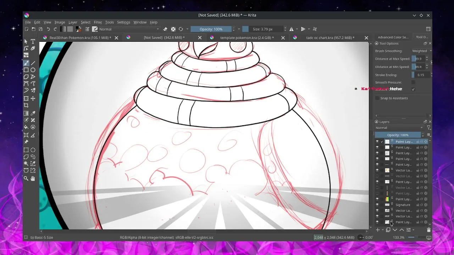This screenshot has height=255, width=454.
Task: Adjust the brush Size slider
Action: [263, 29]
